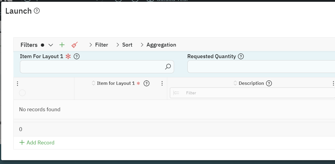Expand the Aggregation section
Image resolution: width=335 pixels, height=164 pixels.
pyautogui.click(x=158, y=45)
